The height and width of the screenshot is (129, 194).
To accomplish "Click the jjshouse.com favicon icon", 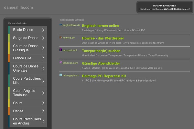I will pyautogui.click(x=61, y=62).
